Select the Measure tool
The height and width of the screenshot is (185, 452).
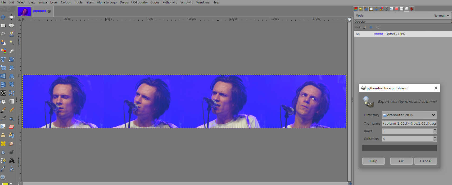[x=12, y=169]
